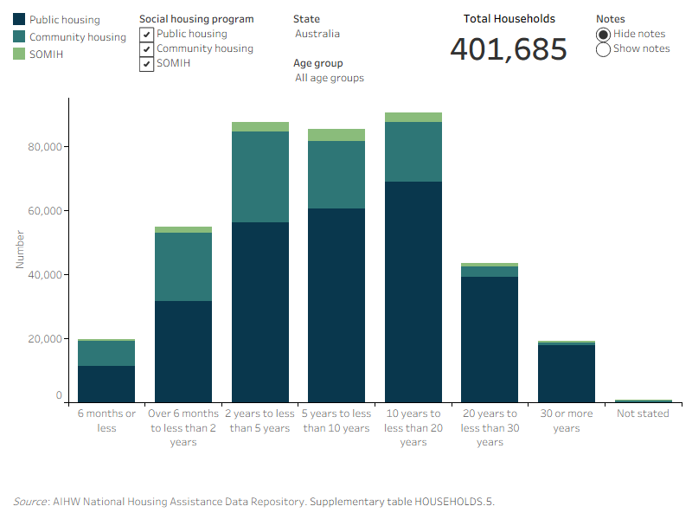Click the '10 years to less than 20 years' label
Image resolution: width=692 pixels, height=519 pixels.
tap(413, 427)
